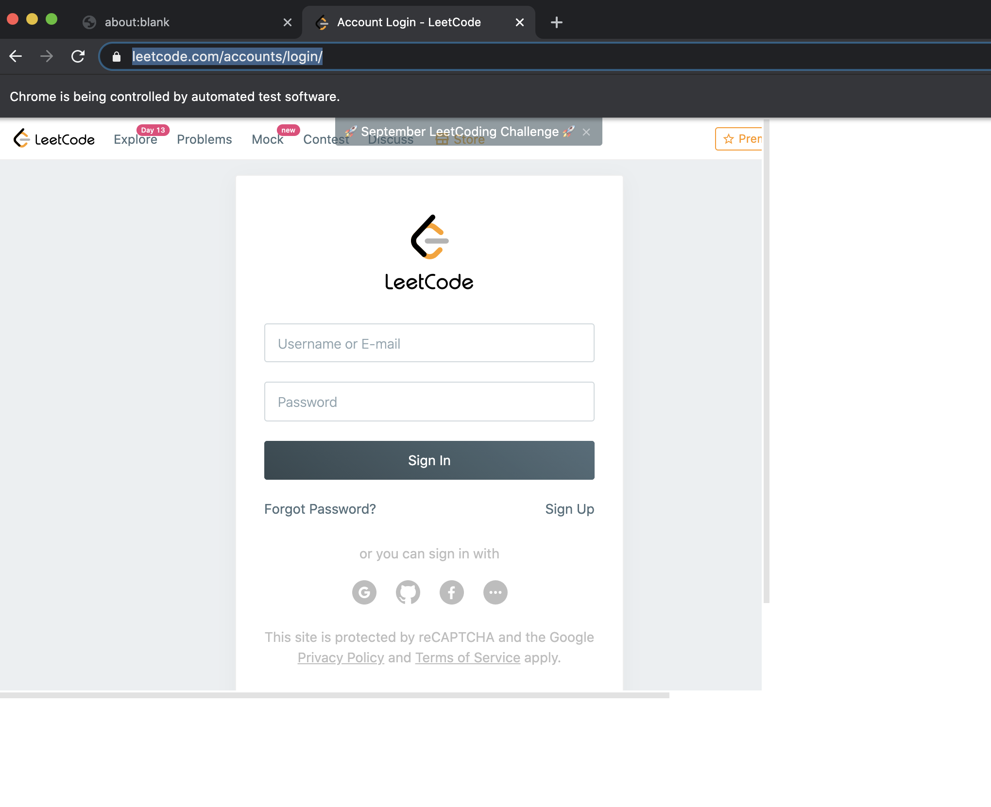Dismiss the September LeetCoding Challenge banner
Image resolution: width=991 pixels, height=807 pixels.
586,132
